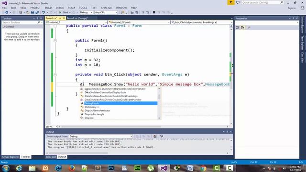306x172 pixels.
Task: Click the split editor handle above scrollbar
Action: [231, 26]
